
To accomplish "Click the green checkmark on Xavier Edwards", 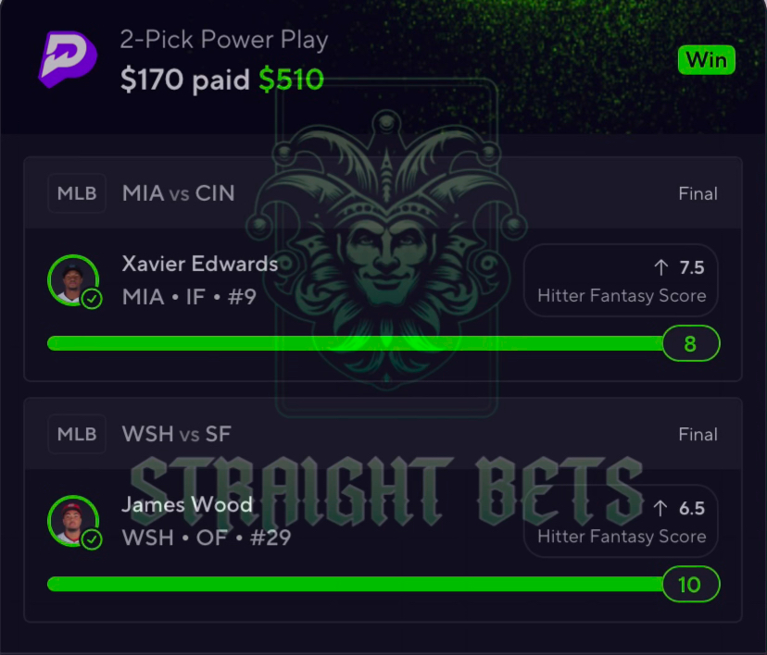I will tap(92, 299).
